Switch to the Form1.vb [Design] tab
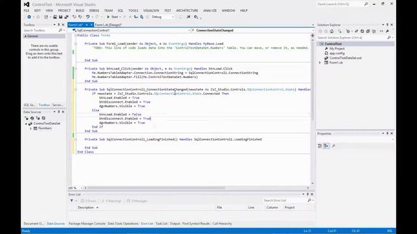 pyautogui.click(x=108, y=25)
